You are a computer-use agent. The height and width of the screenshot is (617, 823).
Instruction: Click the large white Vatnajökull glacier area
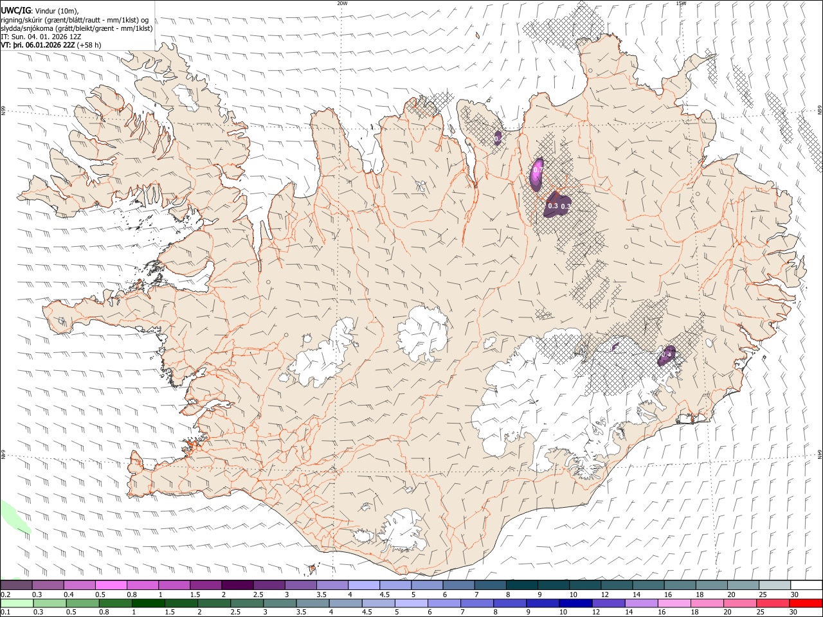(553, 398)
